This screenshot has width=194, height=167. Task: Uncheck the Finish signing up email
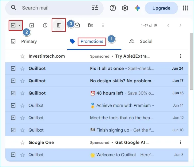click(x=13, y=130)
